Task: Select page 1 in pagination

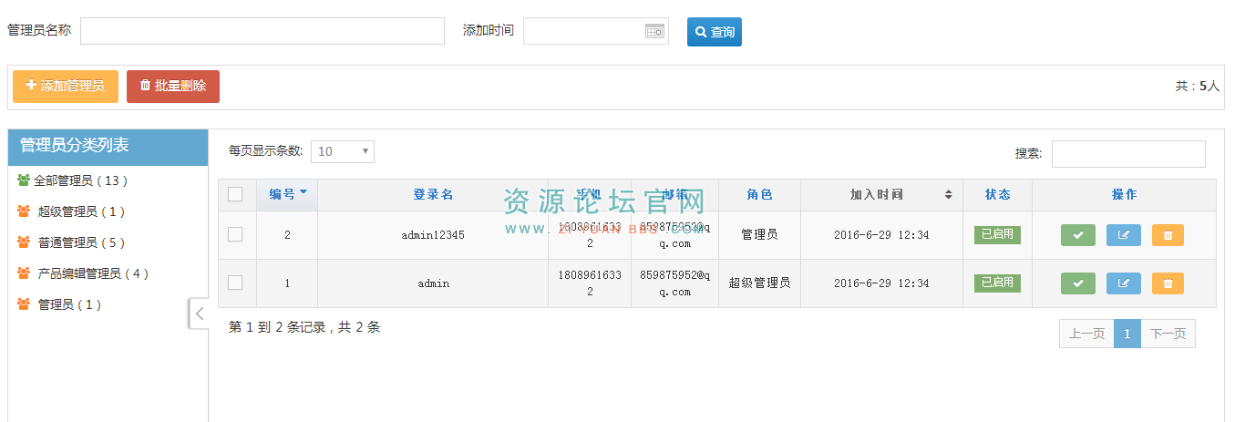Action: (x=1127, y=334)
